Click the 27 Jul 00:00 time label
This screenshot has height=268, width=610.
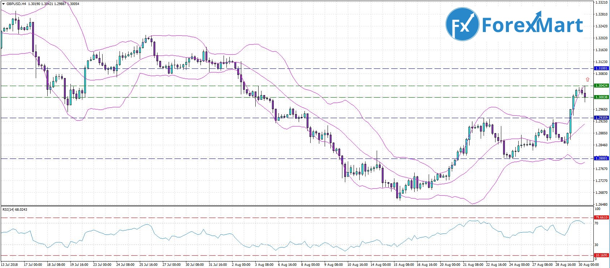172,265
